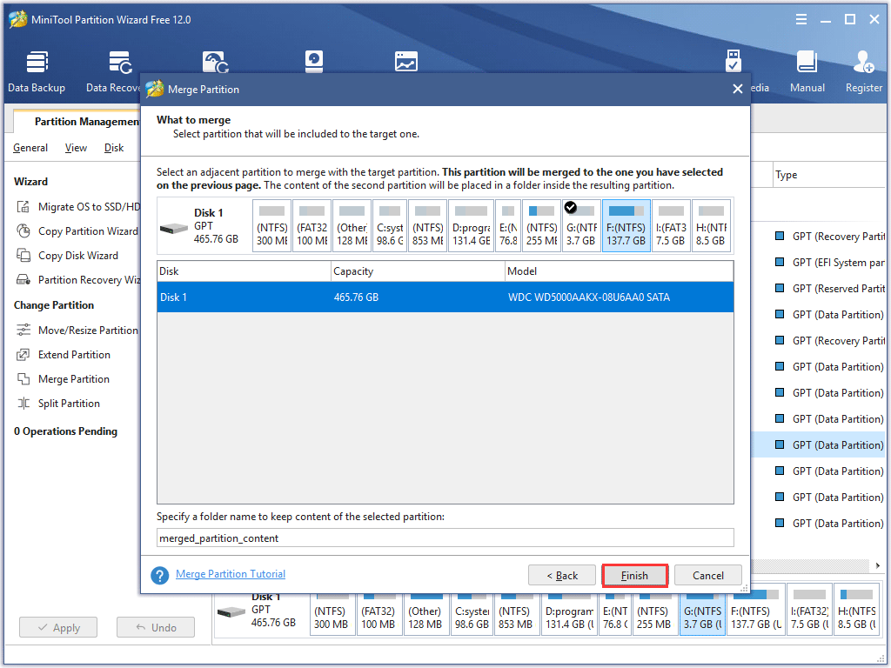The width and height of the screenshot is (891, 668).
Task: Click the Model column header
Action: coord(620,271)
